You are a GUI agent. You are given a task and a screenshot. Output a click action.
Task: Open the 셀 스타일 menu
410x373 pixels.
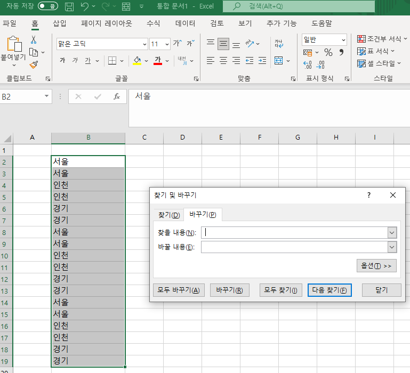379,63
